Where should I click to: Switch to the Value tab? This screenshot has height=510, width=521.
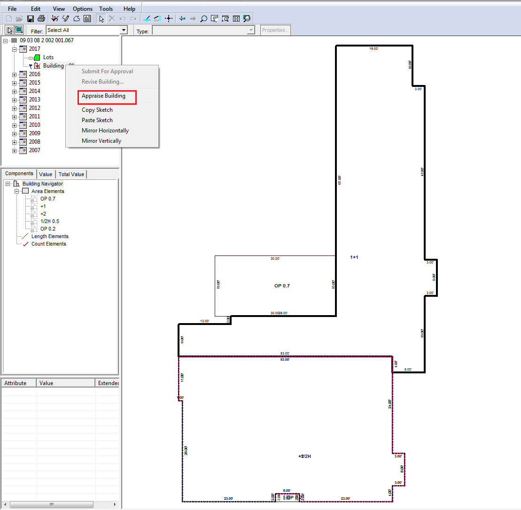tap(46, 174)
